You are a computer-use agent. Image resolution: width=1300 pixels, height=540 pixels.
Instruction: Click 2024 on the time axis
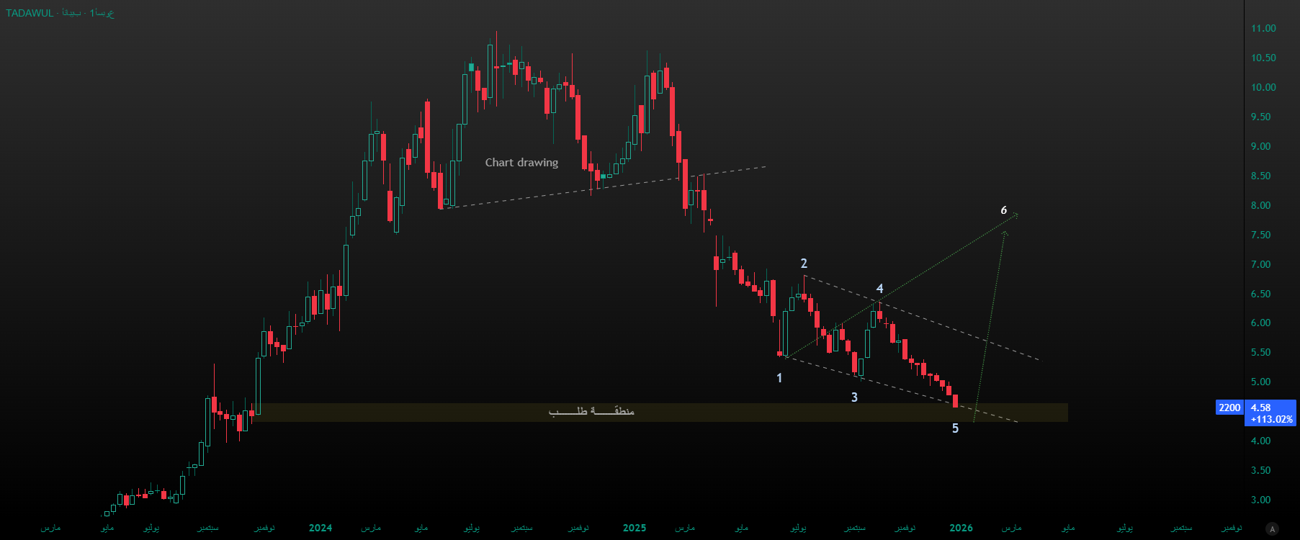320,528
